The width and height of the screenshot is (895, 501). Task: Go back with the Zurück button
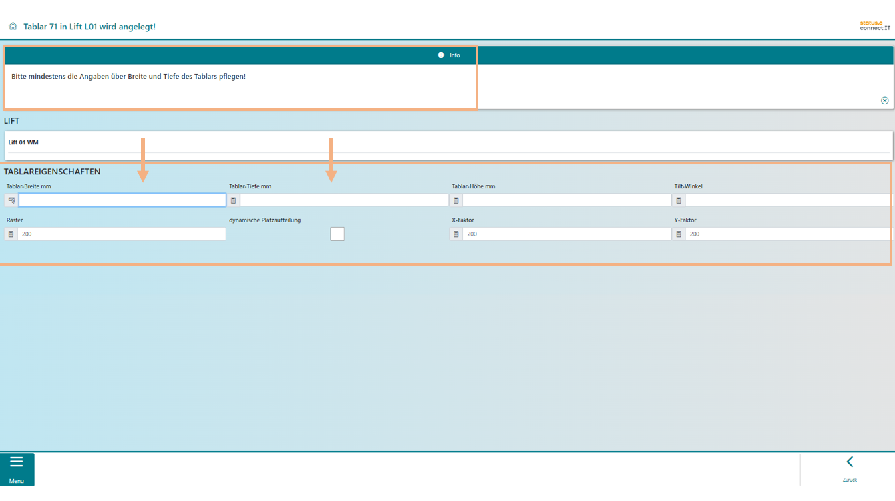(850, 468)
